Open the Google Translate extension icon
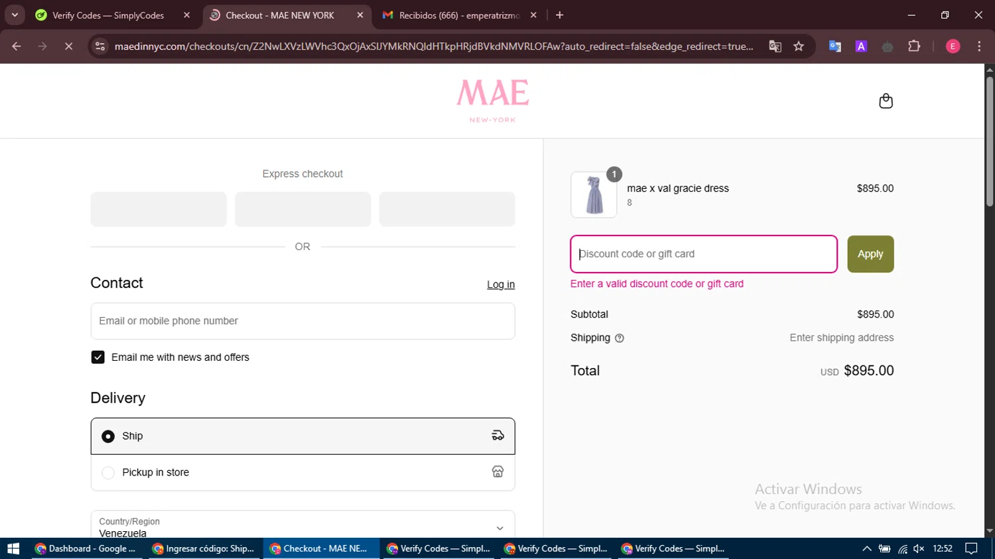995x559 pixels. pyautogui.click(x=834, y=46)
